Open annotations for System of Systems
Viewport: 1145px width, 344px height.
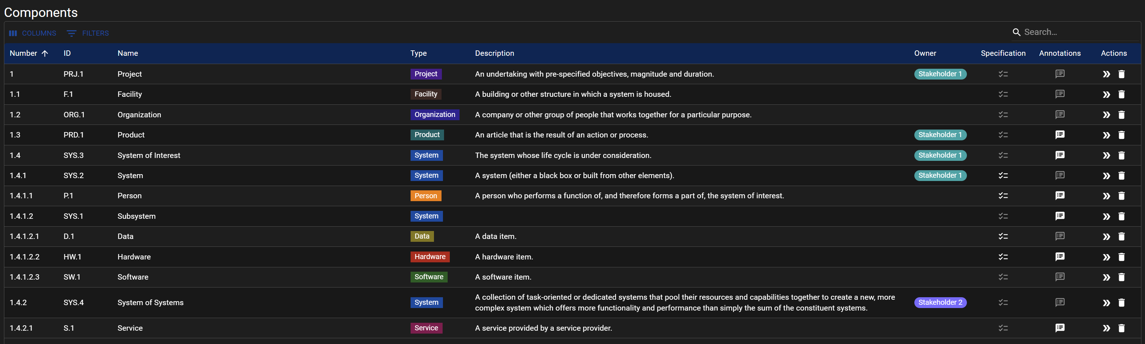tap(1060, 303)
